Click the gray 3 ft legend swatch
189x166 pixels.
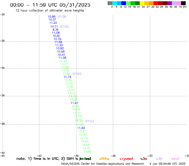pyautogui.click(x=110, y=3)
